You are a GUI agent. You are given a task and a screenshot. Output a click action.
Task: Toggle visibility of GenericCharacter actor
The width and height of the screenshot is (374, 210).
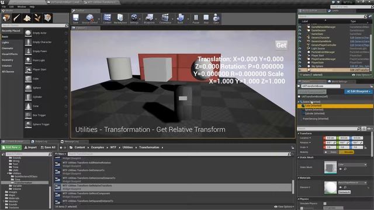click(x=300, y=37)
